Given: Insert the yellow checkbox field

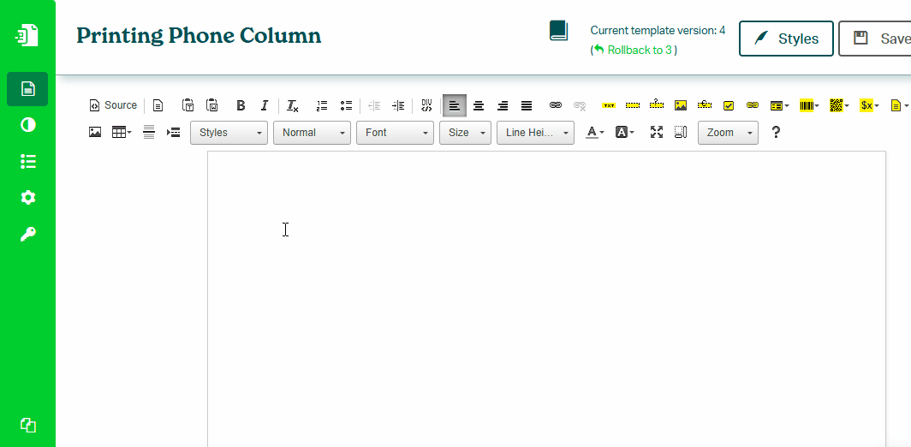Looking at the screenshot, I should coord(729,105).
